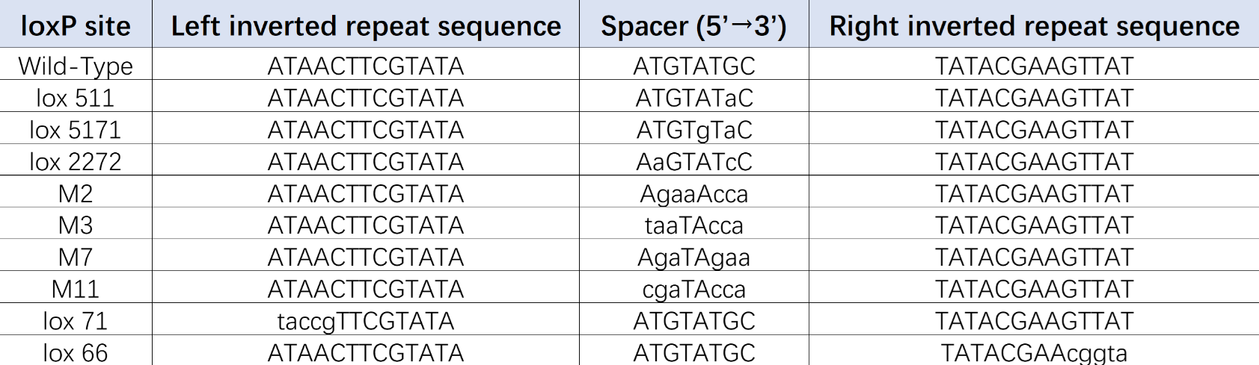The height and width of the screenshot is (365, 1259).
Task: Select the lox 2272 row label
Action: click(76, 161)
